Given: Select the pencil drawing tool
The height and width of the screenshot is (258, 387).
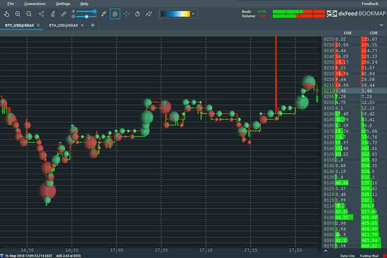Looking at the screenshot, I should (104, 14).
